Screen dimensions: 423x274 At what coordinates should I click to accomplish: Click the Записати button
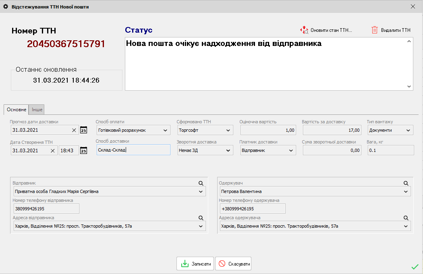(x=195, y=264)
